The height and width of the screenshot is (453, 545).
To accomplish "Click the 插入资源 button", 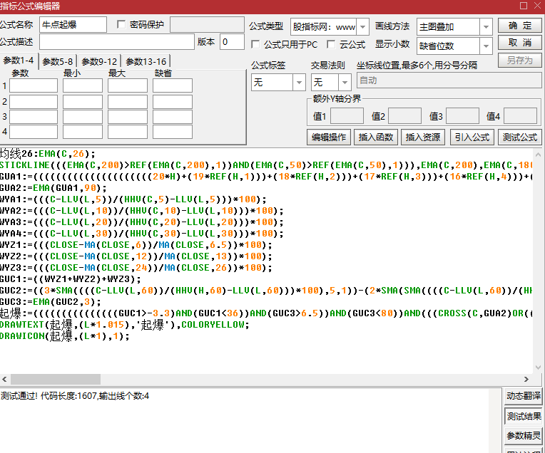I will (x=422, y=137).
